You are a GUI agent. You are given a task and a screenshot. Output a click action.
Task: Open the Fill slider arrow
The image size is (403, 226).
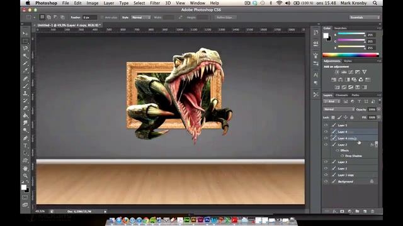(x=378, y=117)
